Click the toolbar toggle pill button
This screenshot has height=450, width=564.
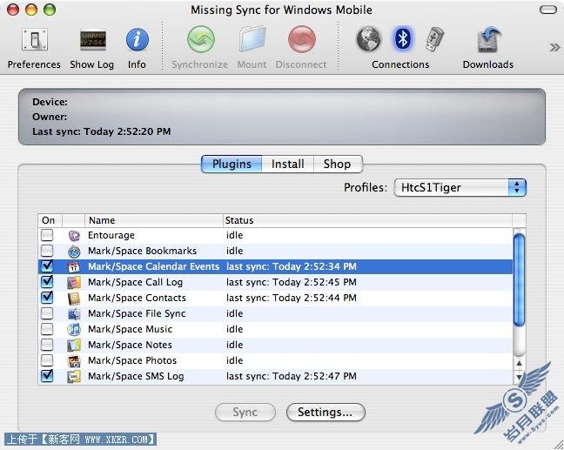click(x=548, y=10)
